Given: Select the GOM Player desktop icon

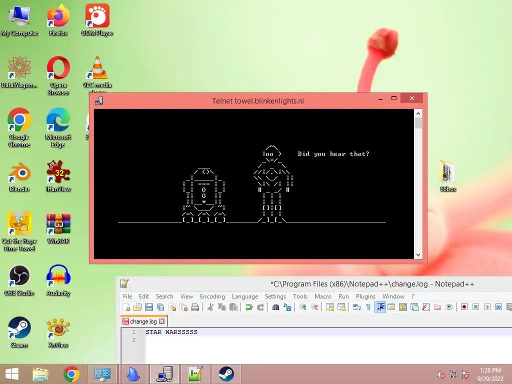Looking at the screenshot, I should [x=97, y=19].
